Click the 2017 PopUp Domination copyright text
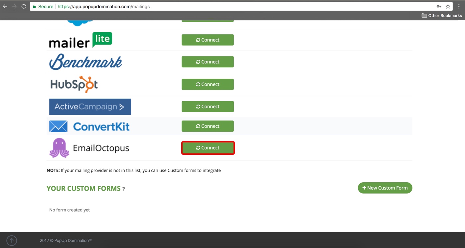Image resolution: width=465 pixels, height=248 pixels. coord(66,240)
